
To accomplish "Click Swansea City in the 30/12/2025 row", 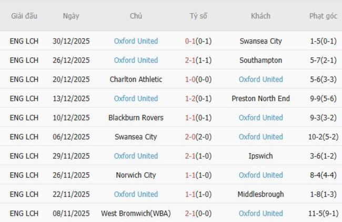I will point(260,41).
